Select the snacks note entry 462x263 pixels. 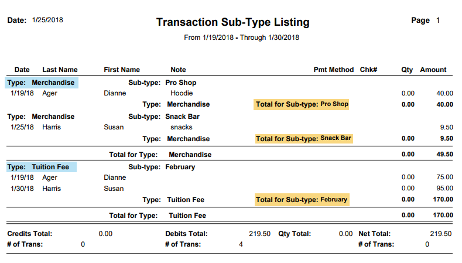tap(182, 127)
